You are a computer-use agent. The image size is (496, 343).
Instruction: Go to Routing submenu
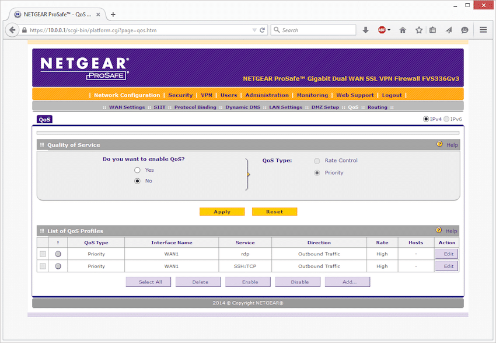pos(377,107)
